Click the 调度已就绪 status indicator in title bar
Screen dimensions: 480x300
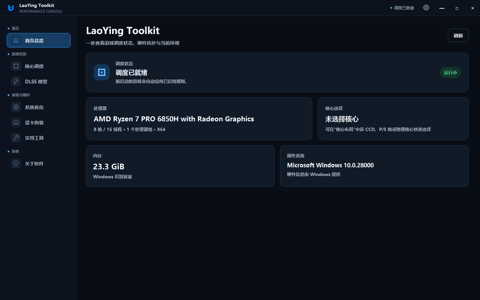pos(402,8)
